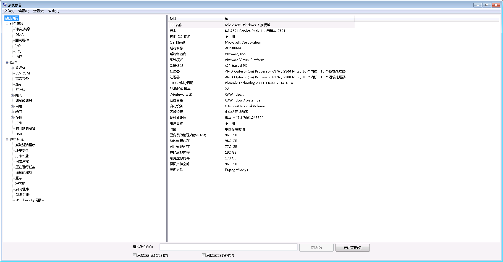Collapse the 硬件资源 tree node
Screen dimensions: 503x262
7,24
